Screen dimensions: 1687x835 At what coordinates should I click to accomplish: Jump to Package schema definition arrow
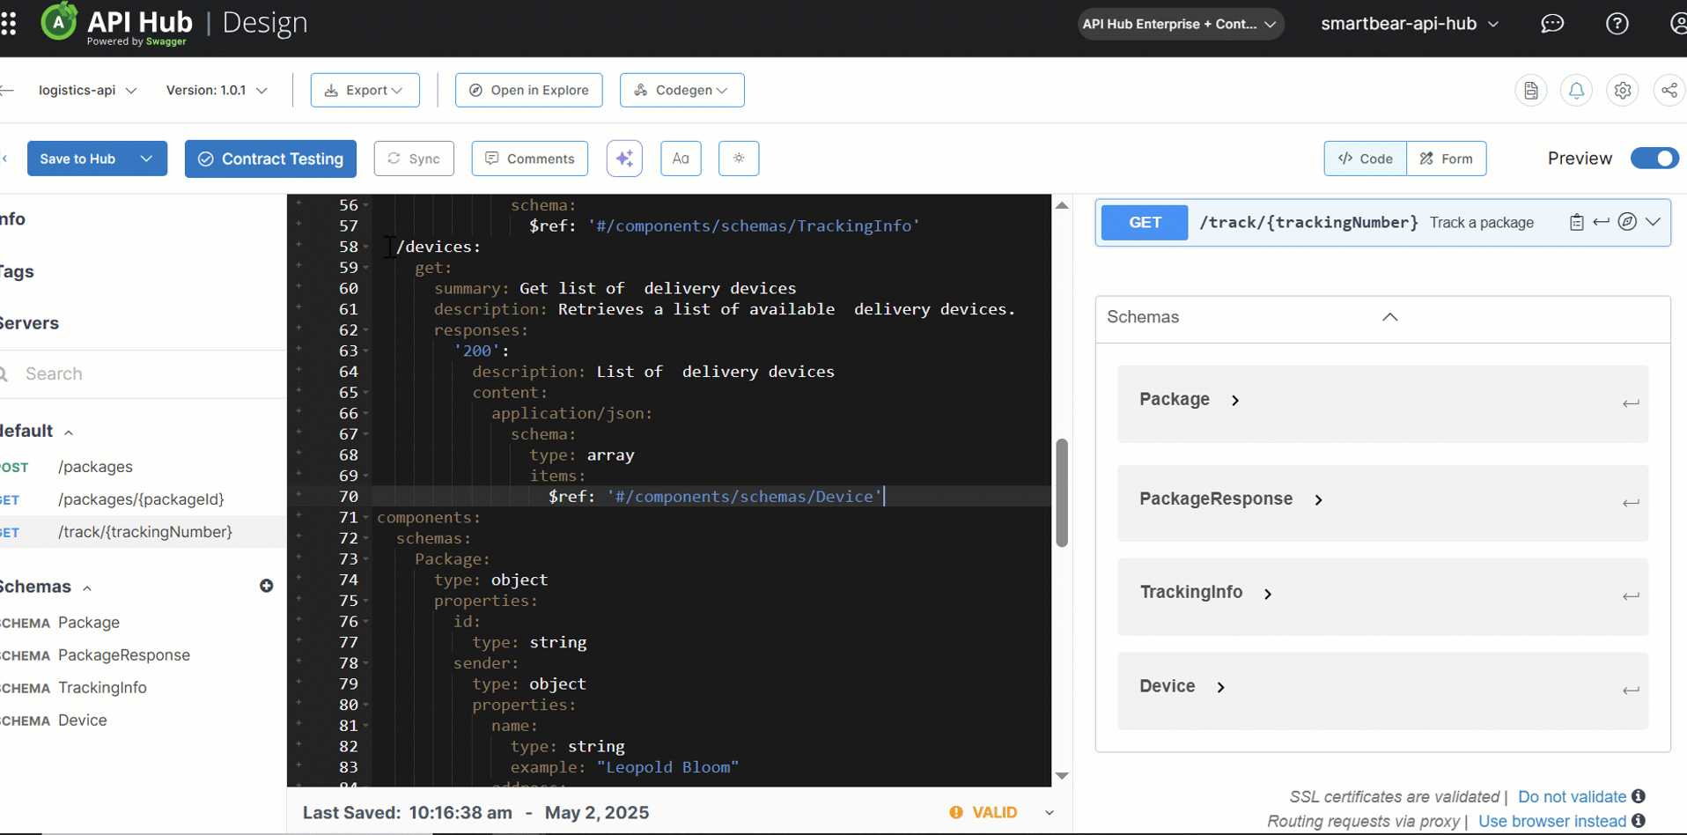1631,403
